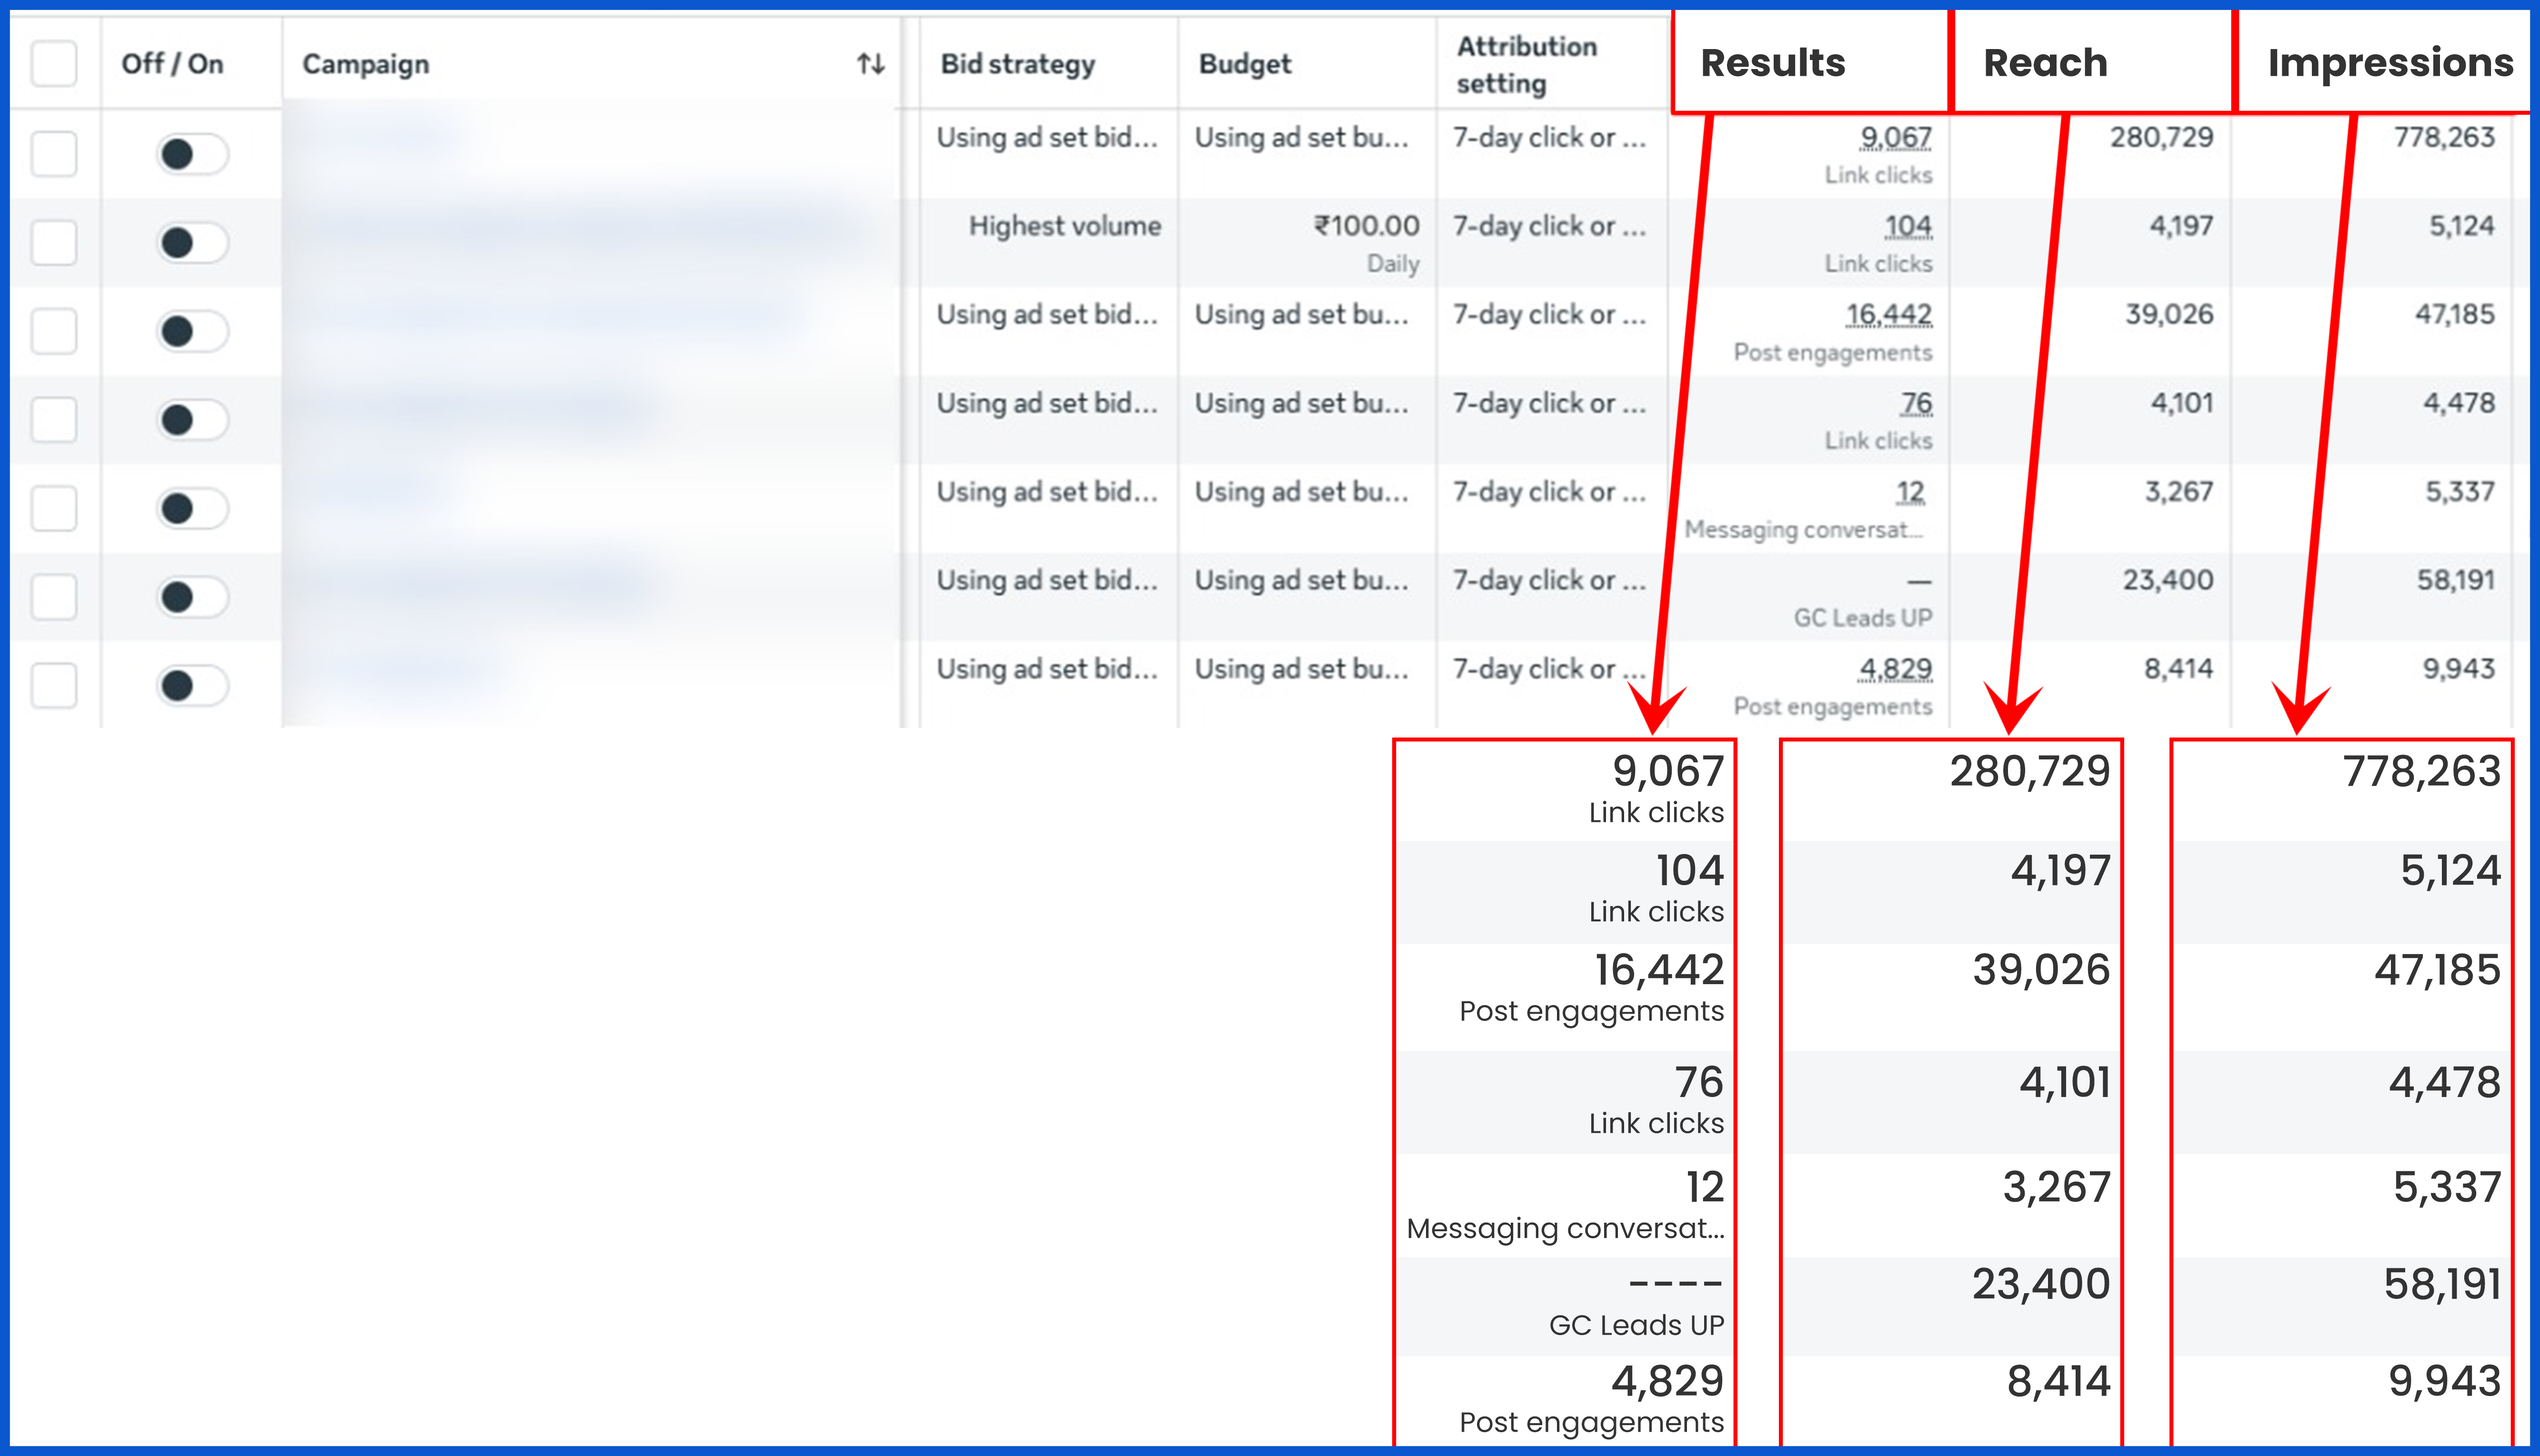
Task: Click the 104 link clicks result
Action: (x=1907, y=227)
